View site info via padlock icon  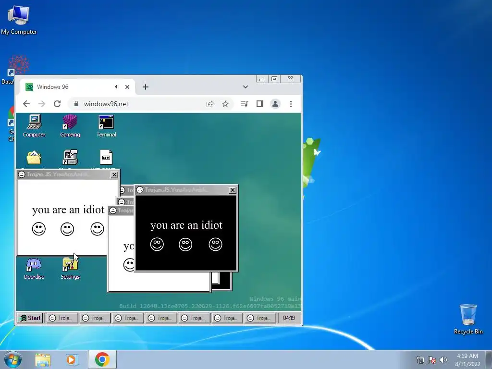[x=76, y=104]
